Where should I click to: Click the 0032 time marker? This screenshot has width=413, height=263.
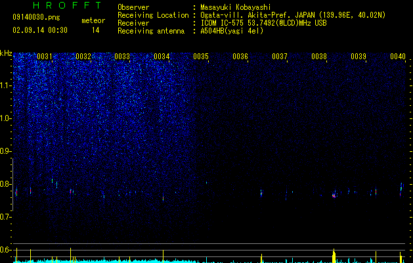click(83, 57)
